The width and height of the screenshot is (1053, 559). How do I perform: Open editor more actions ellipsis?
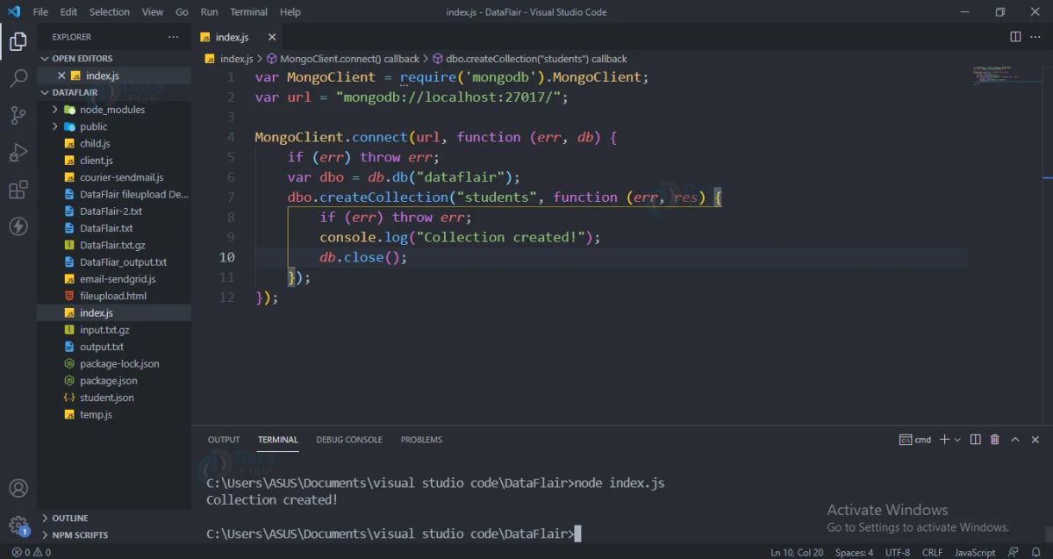point(1036,37)
